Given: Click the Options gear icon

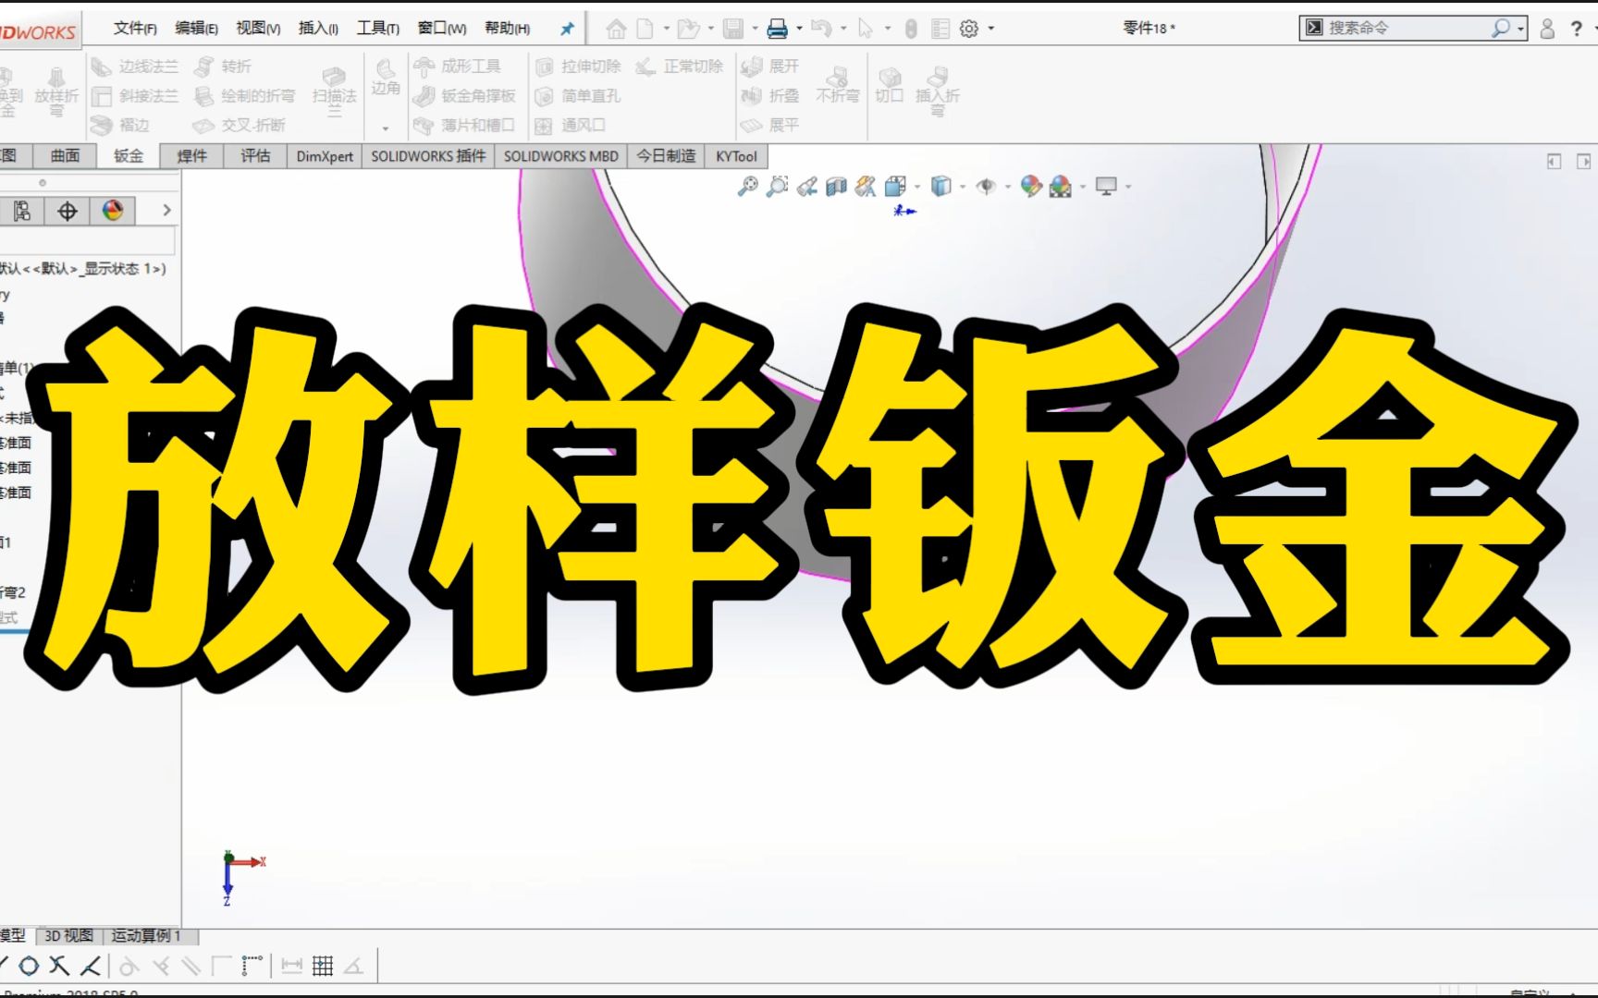Looking at the screenshot, I should pos(968,29).
